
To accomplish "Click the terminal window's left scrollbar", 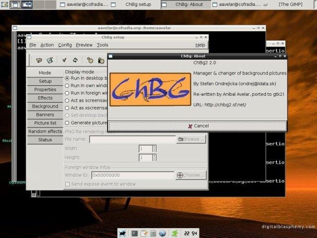I will pos(14,105).
